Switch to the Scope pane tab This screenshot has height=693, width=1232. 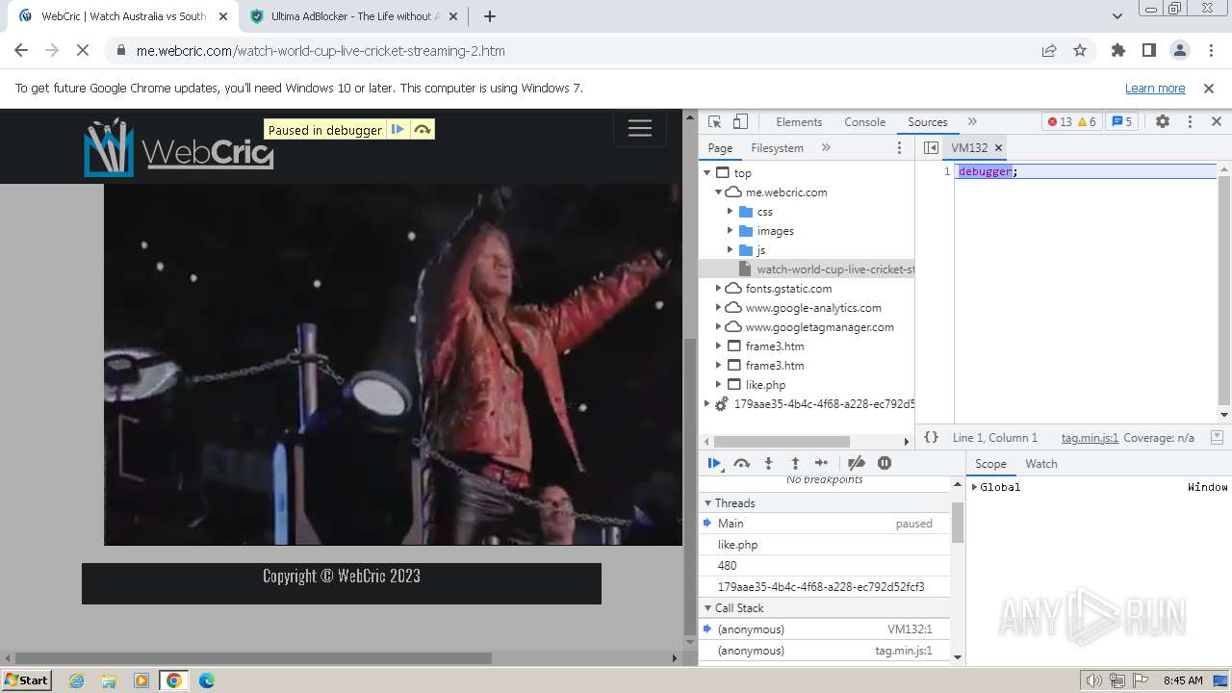click(x=990, y=464)
